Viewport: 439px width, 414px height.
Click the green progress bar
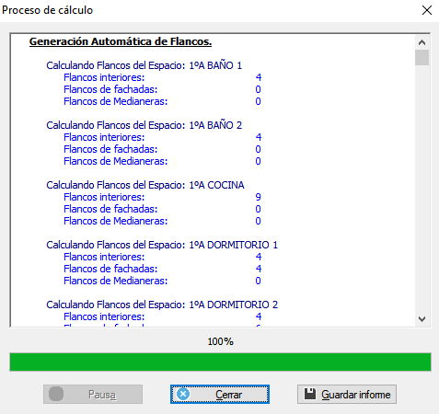click(x=220, y=362)
